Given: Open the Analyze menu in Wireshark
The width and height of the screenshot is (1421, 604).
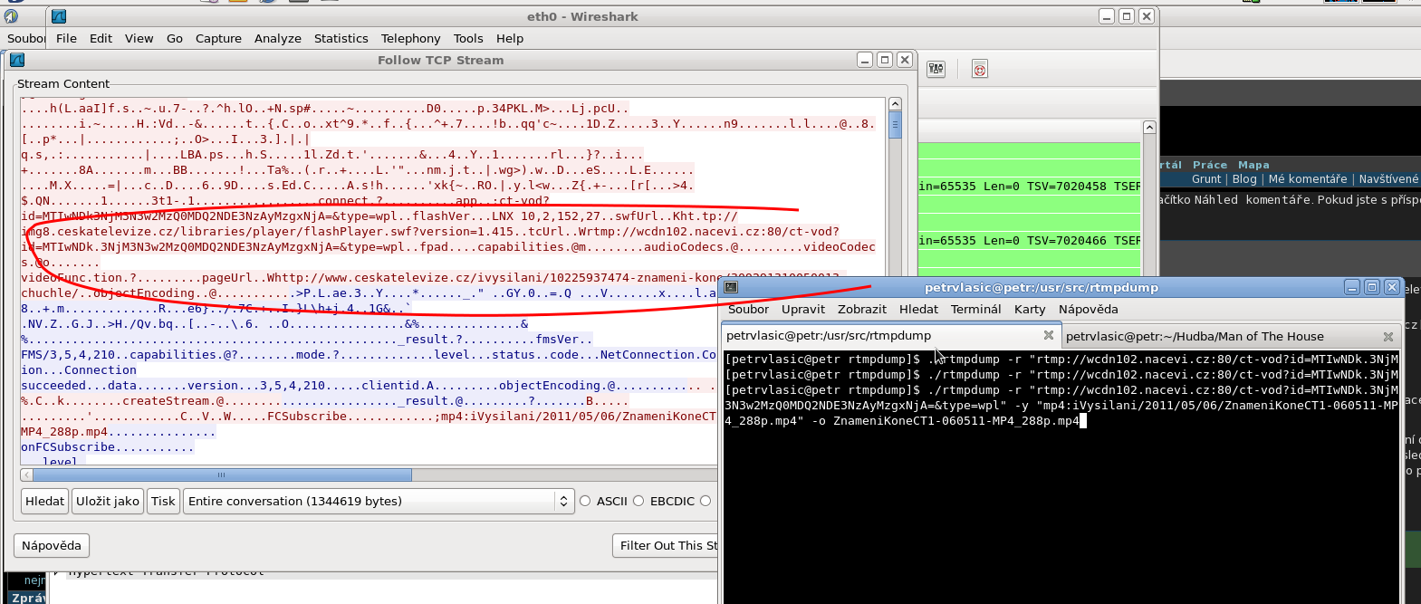Looking at the screenshot, I should point(277,38).
